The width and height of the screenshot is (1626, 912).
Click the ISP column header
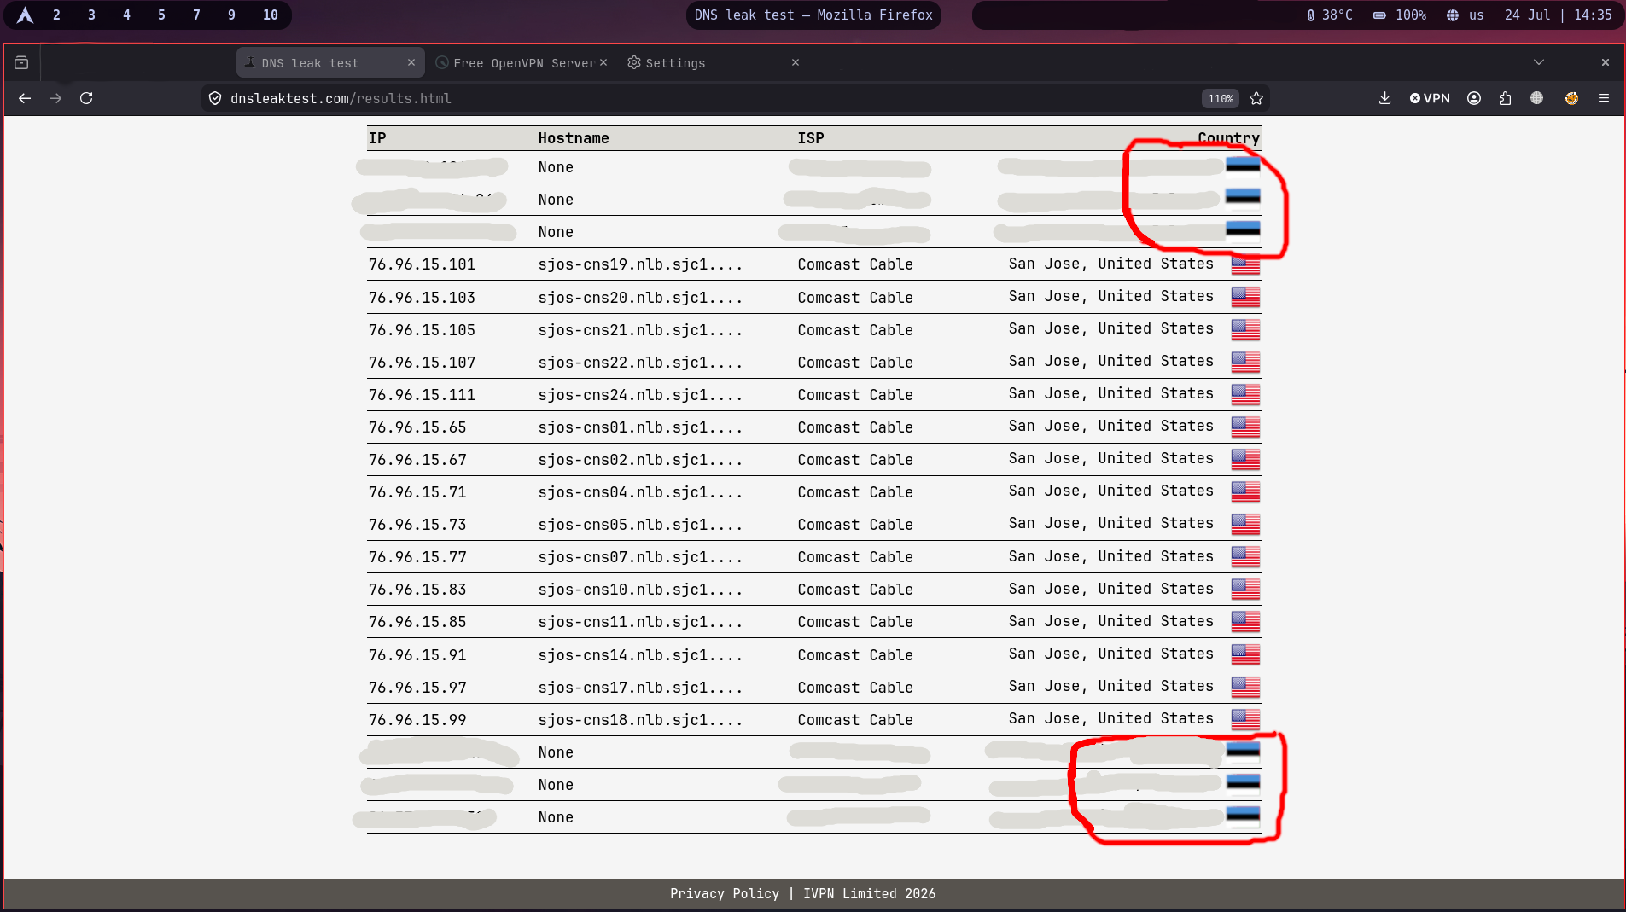coord(811,138)
